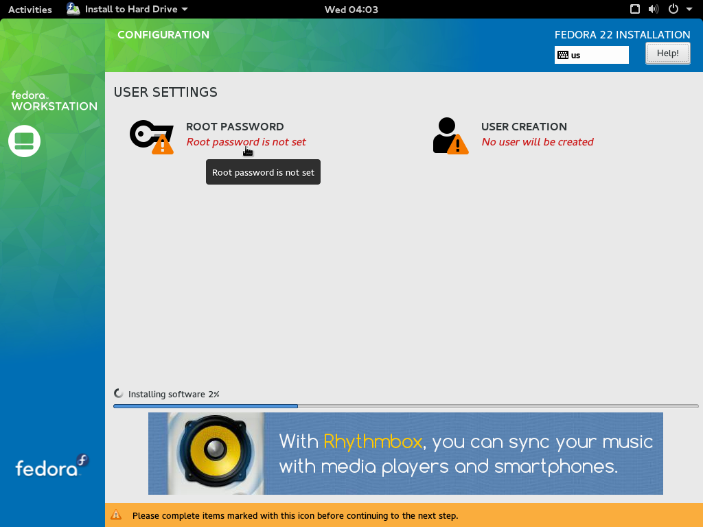Open ROOT PASSWORD settings
703x527 pixels.
[x=235, y=126]
